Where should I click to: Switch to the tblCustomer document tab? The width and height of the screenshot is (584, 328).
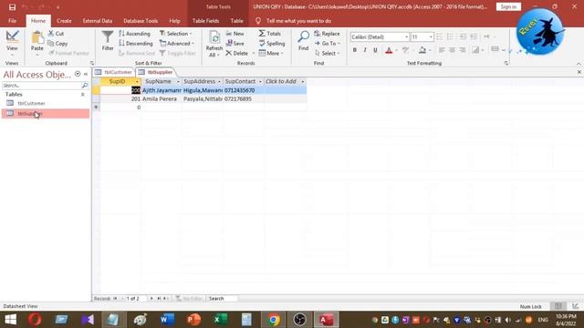coord(113,72)
